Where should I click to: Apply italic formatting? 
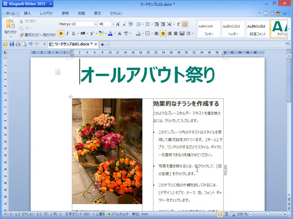click(x=67, y=32)
